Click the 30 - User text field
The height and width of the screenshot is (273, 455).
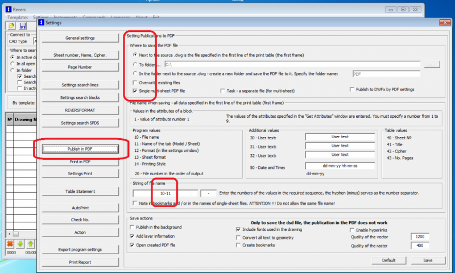pos(340,137)
